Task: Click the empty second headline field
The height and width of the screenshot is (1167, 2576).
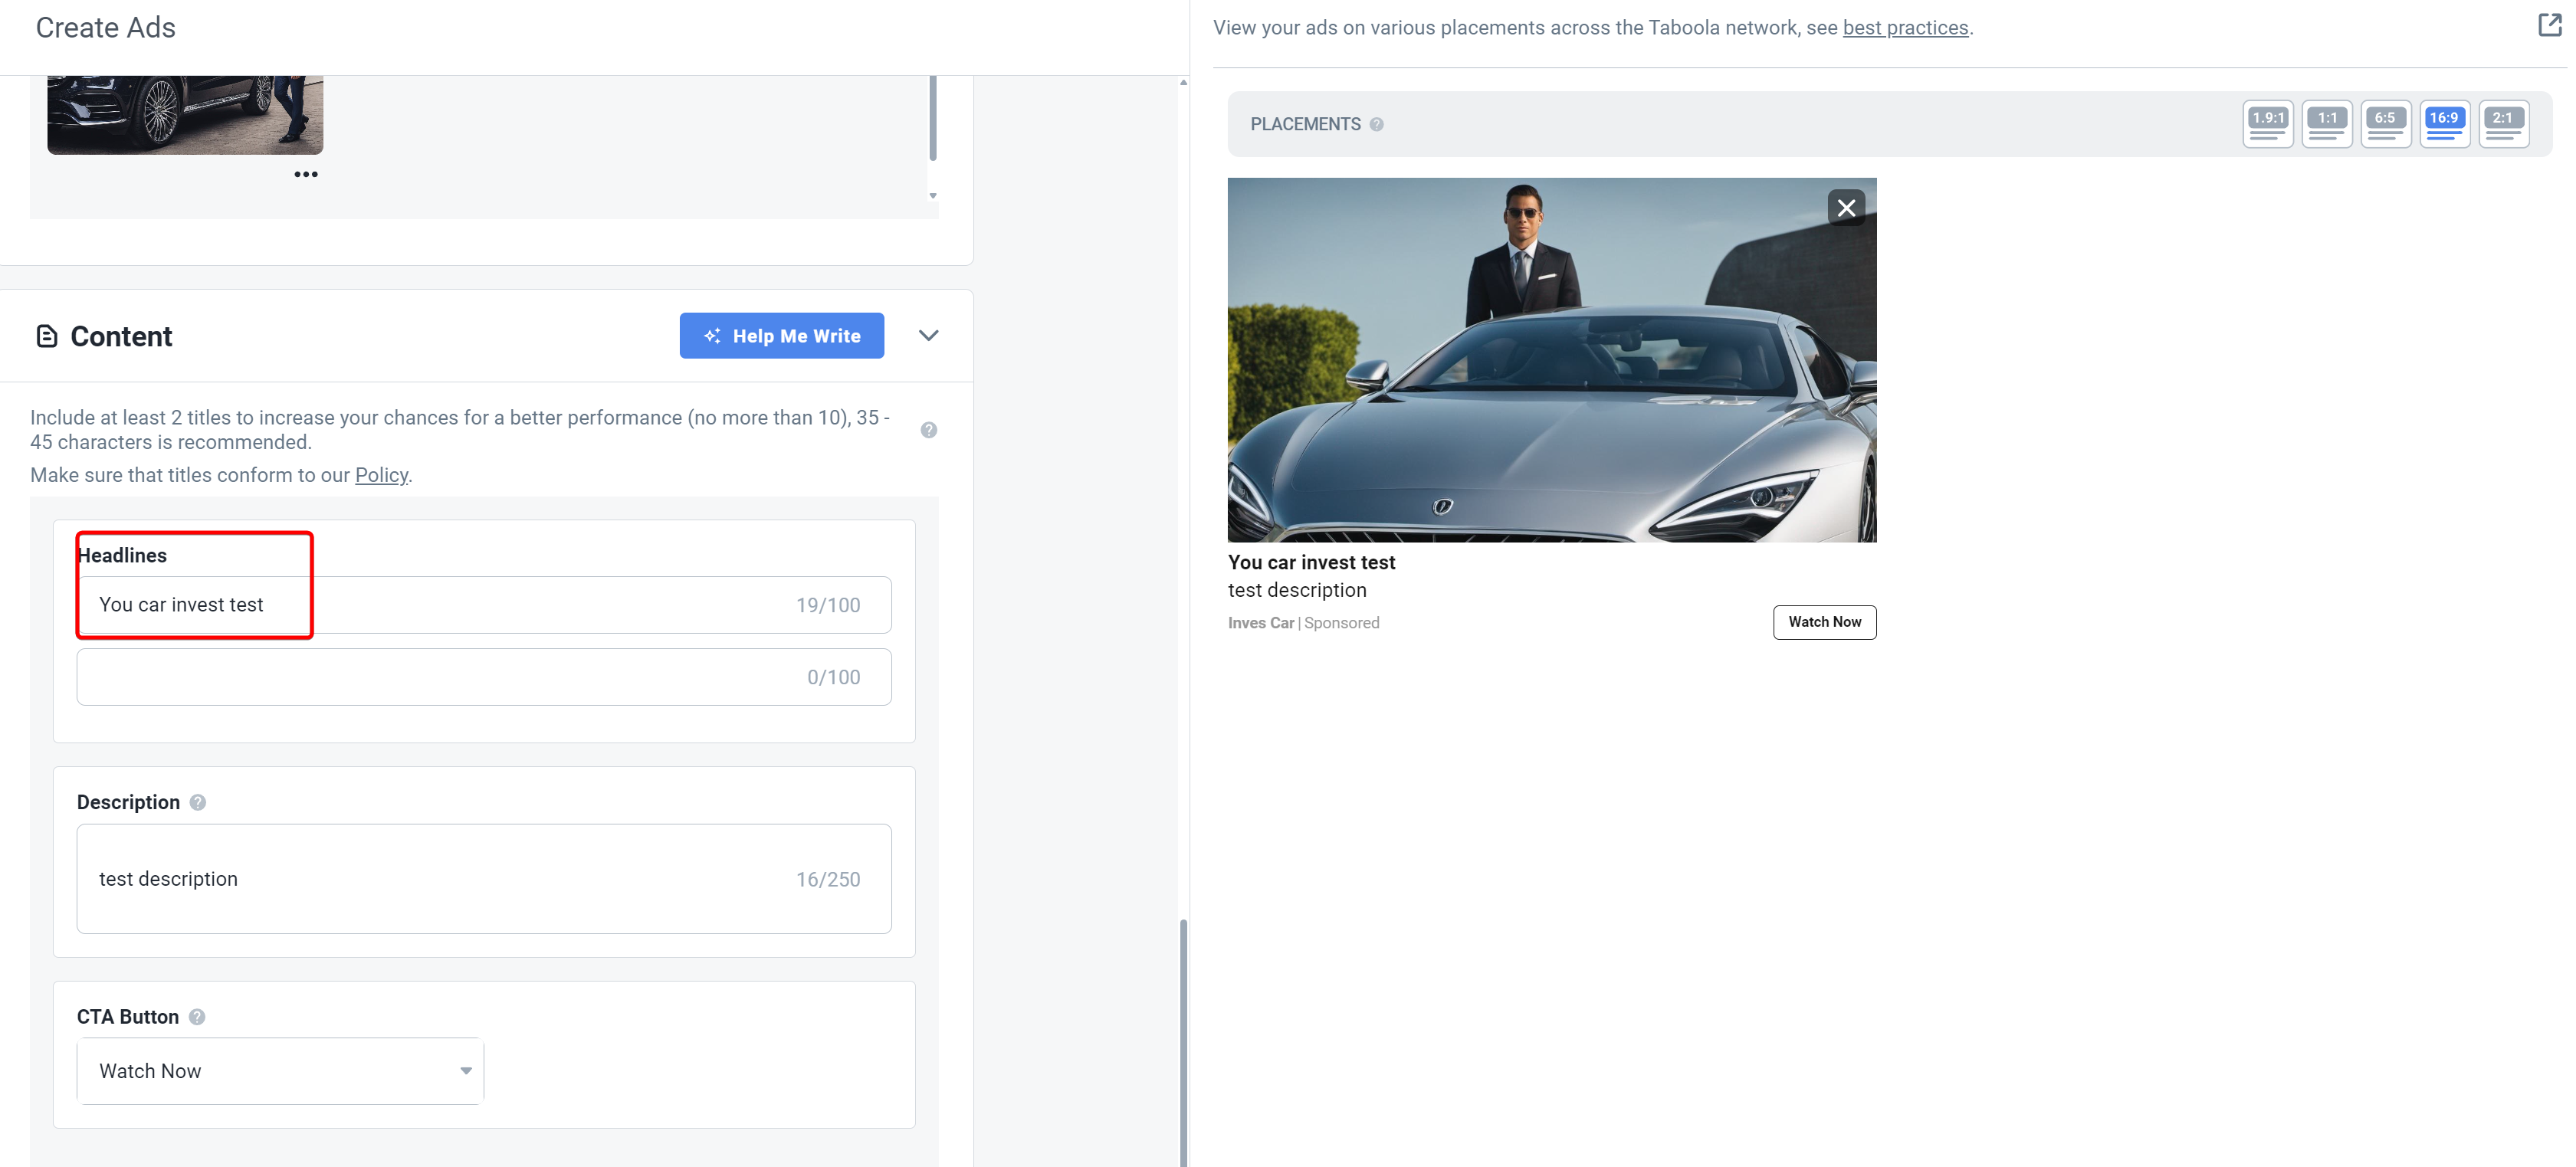Action: pos(484,677)
